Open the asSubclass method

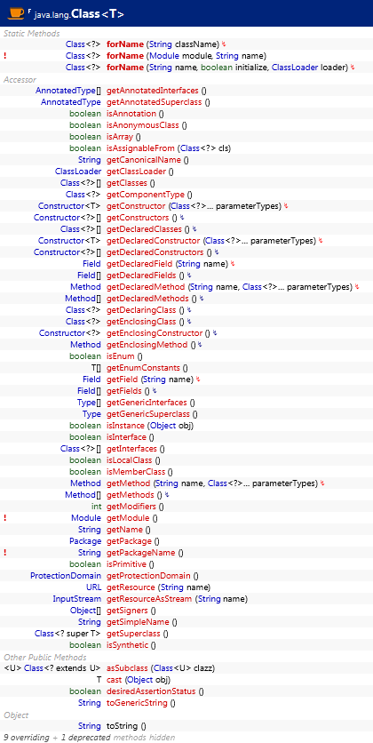tap(127, 668)
